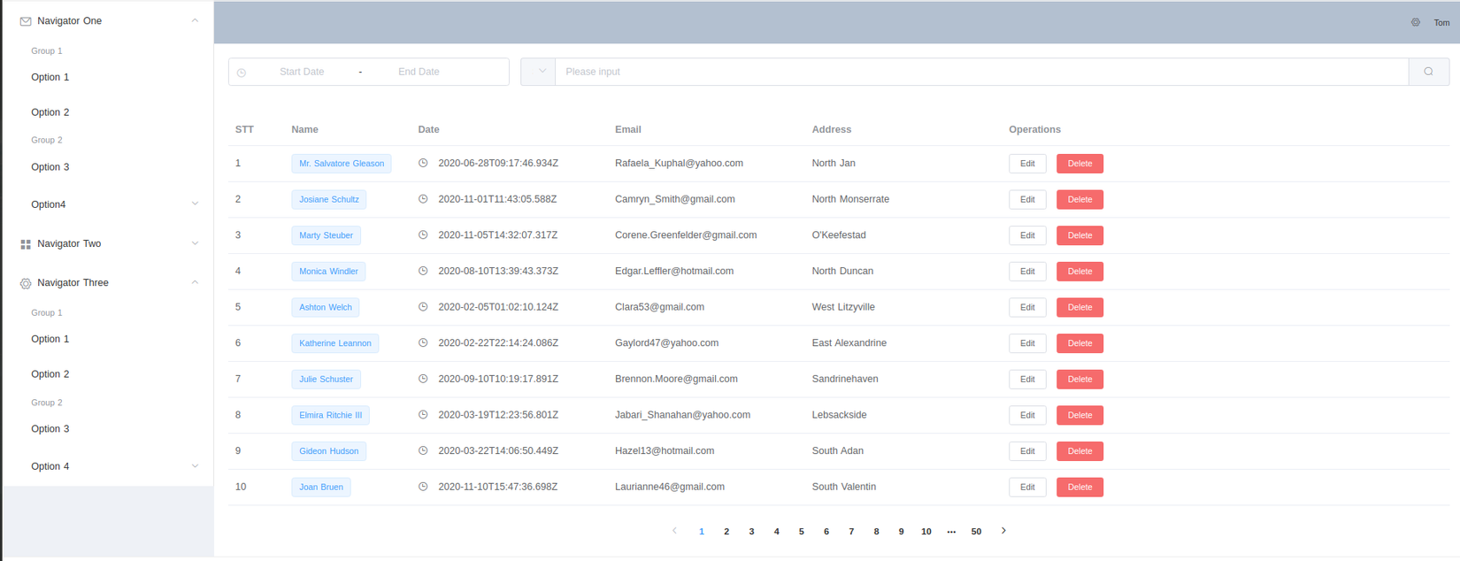
Task: Click the End Date field
Action: pos(419,72)
